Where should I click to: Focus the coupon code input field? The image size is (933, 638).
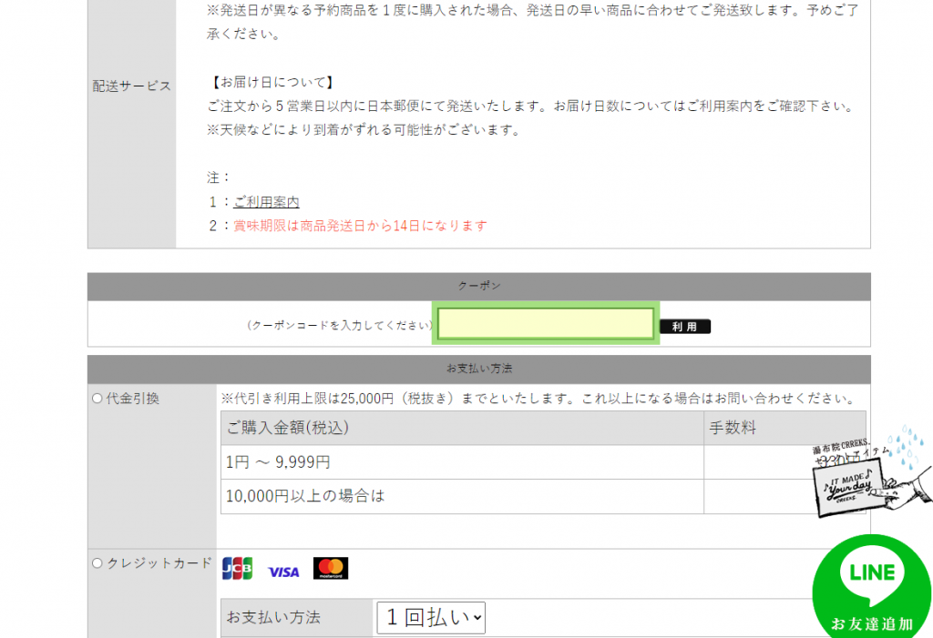[545, 323]
